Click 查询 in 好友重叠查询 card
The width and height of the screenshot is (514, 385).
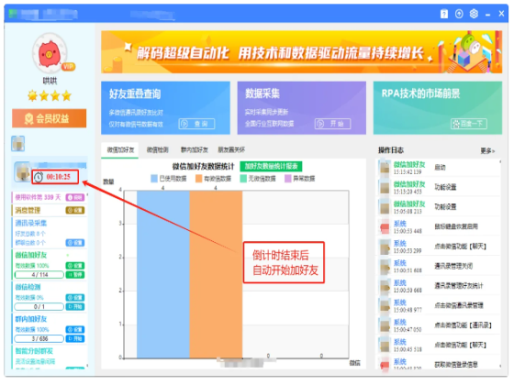point(196,124)
